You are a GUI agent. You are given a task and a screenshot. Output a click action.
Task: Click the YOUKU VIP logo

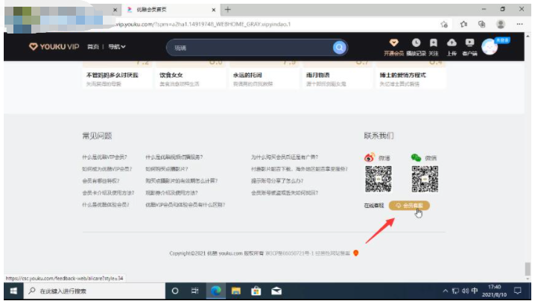(x=54, y=47)
